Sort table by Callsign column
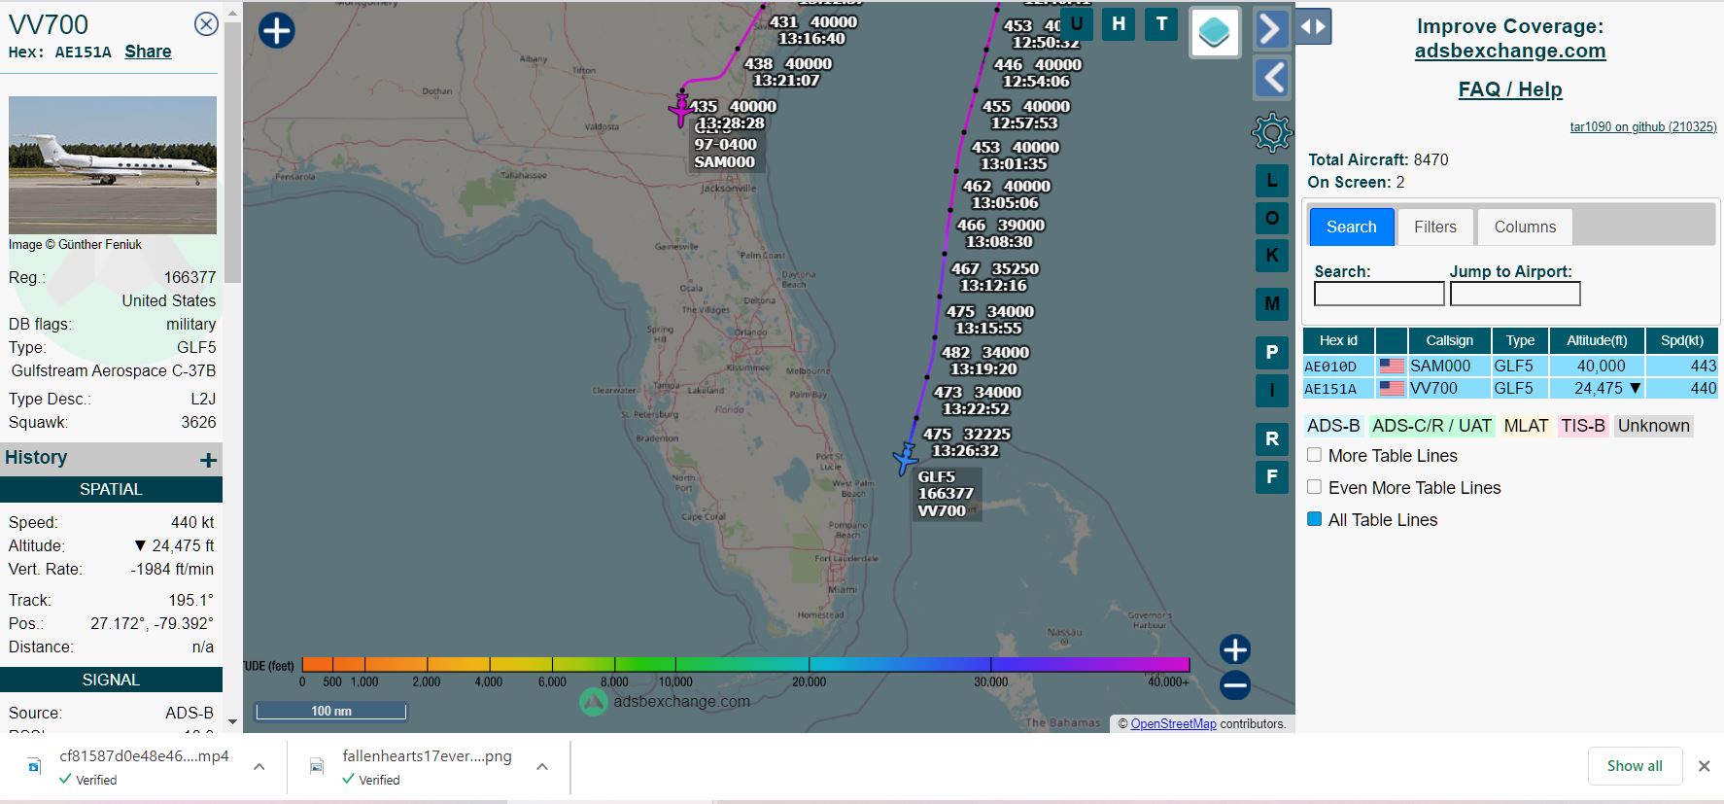Viewport: 1724px width, 804px height. (x=1449, y=340)
